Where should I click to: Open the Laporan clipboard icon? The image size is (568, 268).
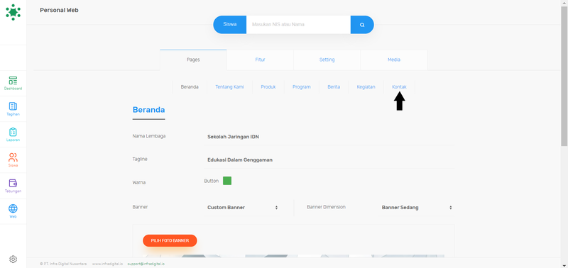[x=13, y=132]
